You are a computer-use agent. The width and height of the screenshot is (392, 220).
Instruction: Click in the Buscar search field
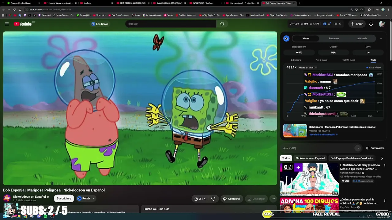pyautogui.click(x=171, y=24)
